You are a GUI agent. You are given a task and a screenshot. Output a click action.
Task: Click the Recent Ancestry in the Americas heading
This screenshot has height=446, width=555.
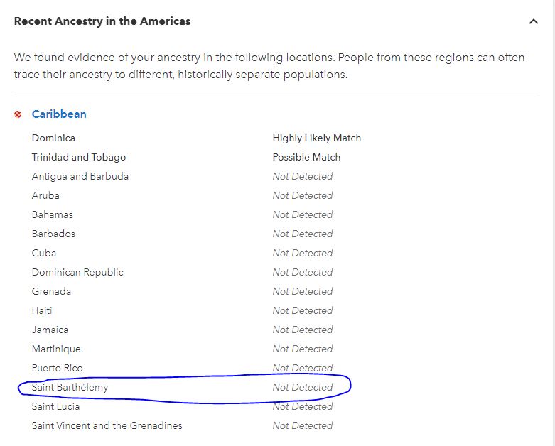pos(102,21)
